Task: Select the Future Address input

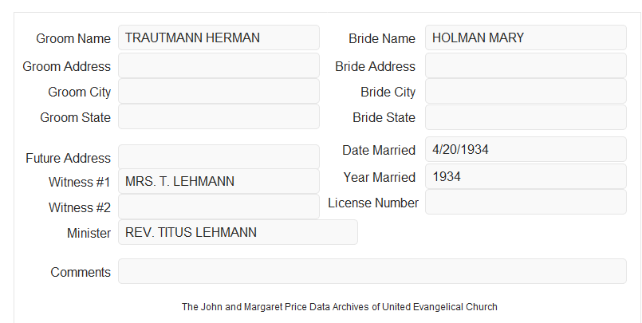Action: [x=219, y=157]
